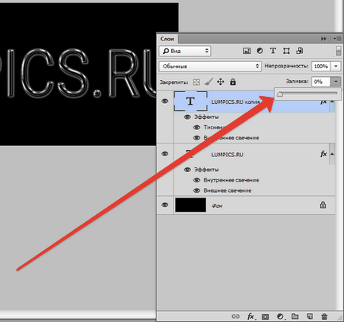Delete layer trash icon
Screen dimensions: 344x322
324,316
